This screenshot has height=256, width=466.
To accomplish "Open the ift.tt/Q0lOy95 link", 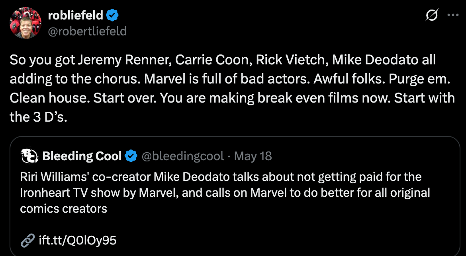I will coord(77,240).
